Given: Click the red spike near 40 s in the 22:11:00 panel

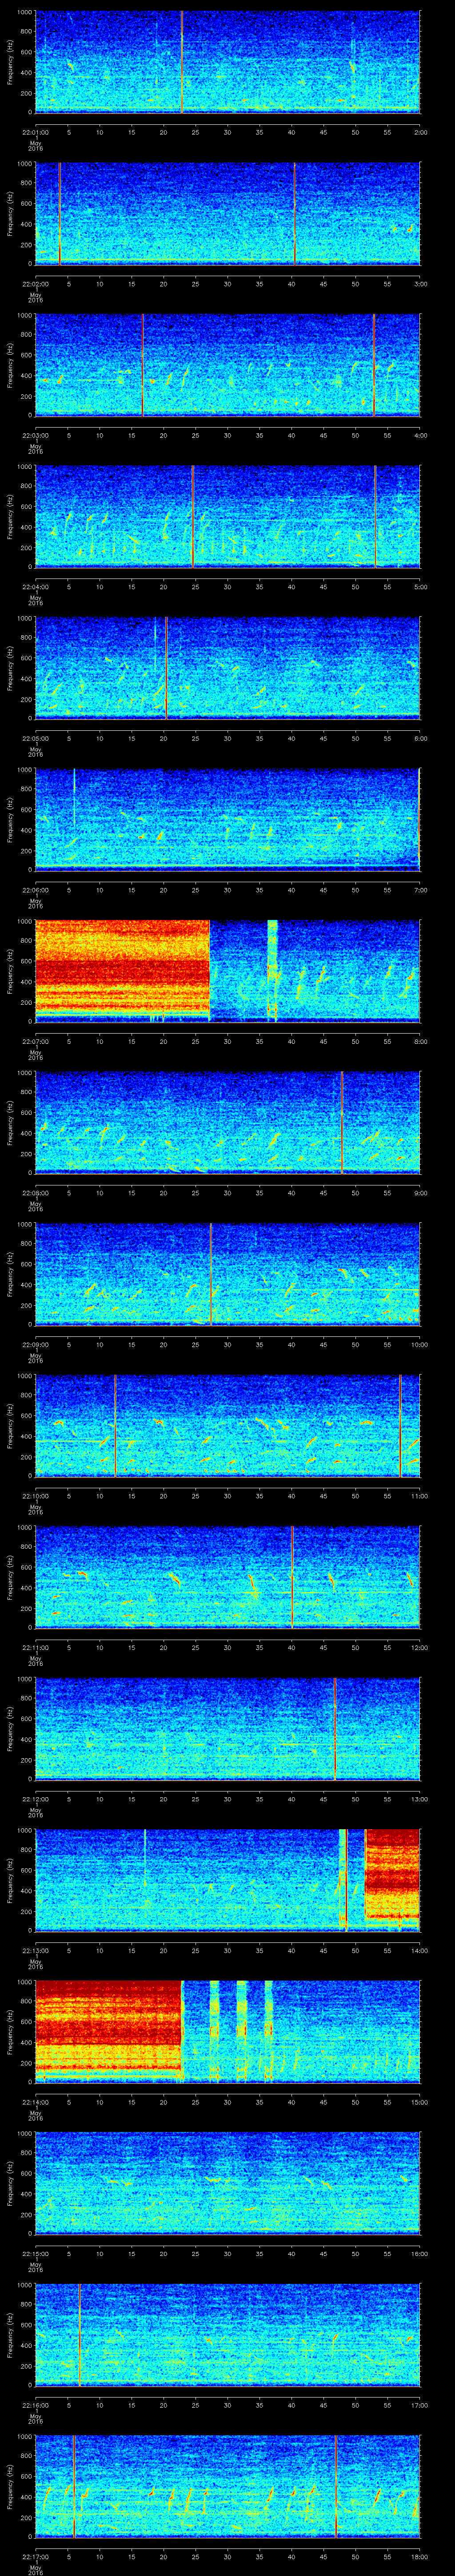Looking at the screenshot, I should tap(292, 1576).
